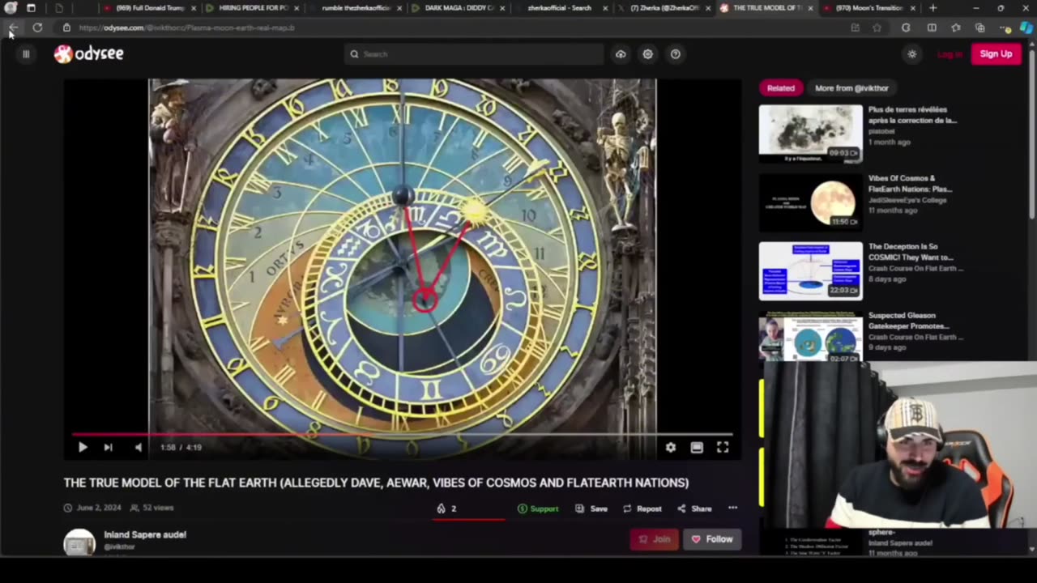Open the help question mark icon
Viewport: 1037px width, 583px height.
tap(676, 54)
